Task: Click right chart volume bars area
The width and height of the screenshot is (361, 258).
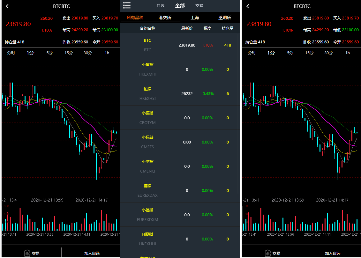Action: [x=302, y=218]
